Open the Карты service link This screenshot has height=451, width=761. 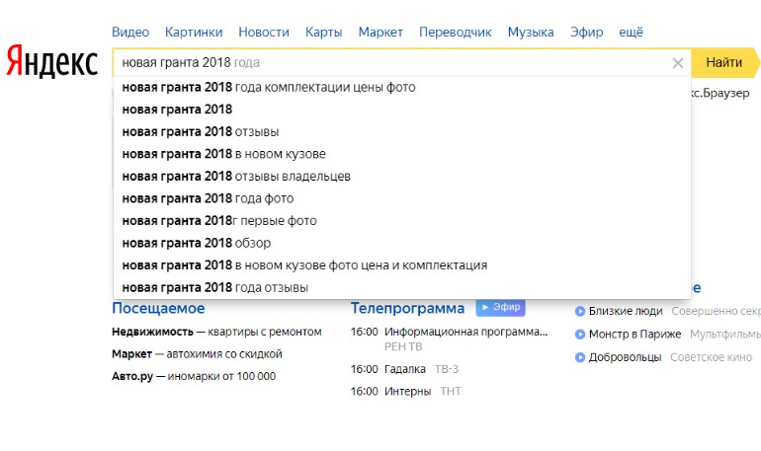point(324,32)
